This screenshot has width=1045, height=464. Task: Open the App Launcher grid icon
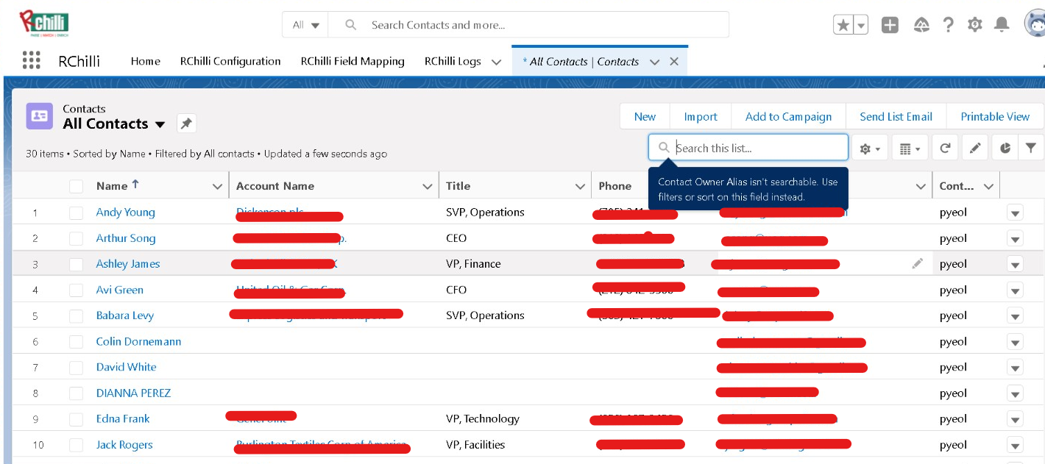[x=31, y=60]
